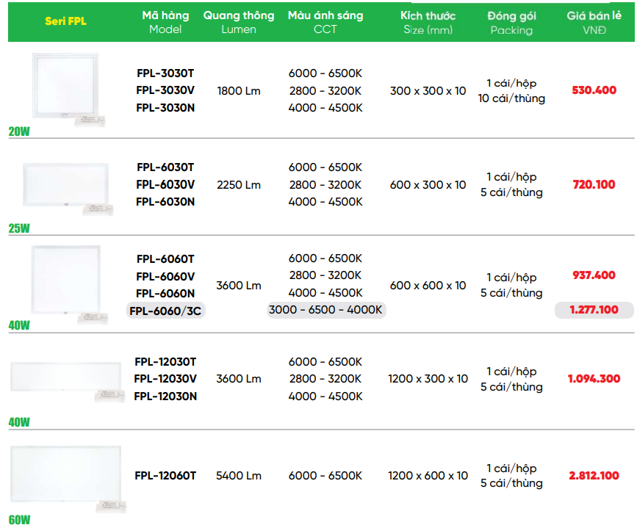Click 6000 - 6500K beside FPL-3030T

(325, 73)
